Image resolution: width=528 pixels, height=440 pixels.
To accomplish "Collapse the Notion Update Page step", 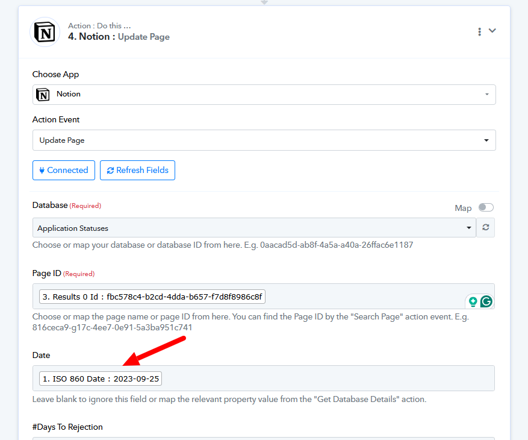I will 492,31.
